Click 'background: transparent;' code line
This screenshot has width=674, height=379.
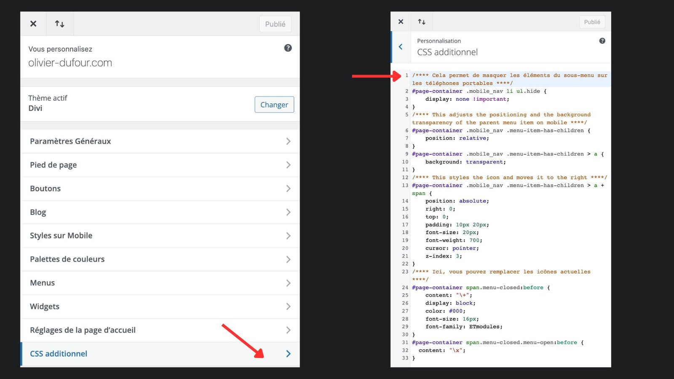coord(465,162)
